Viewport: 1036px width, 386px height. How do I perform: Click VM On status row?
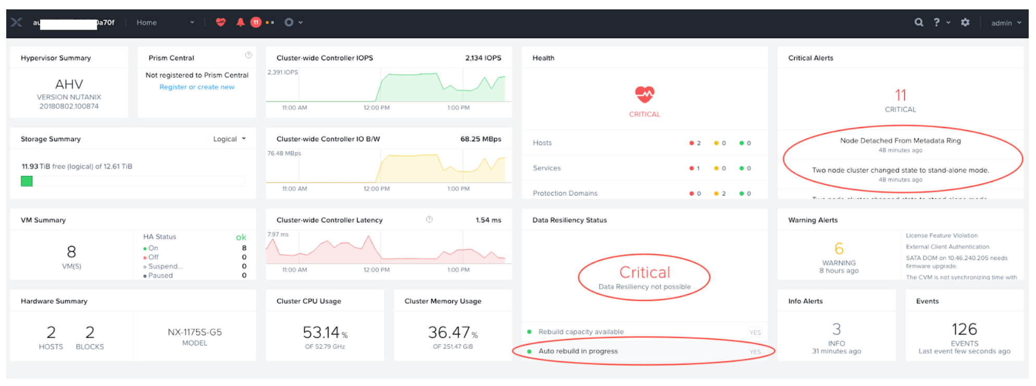pos(194,248)
